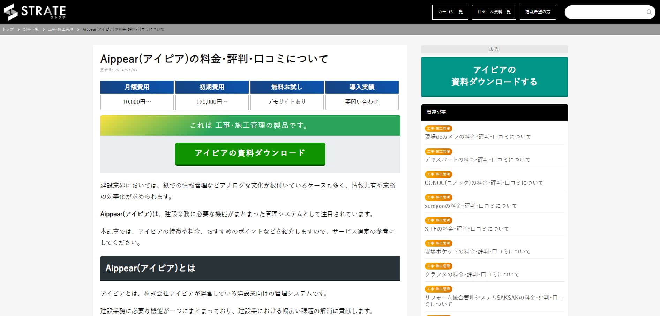Click the 月額費用 table header
The width and height of the screenshot is (660, 316).
click(x=137, y=87)
